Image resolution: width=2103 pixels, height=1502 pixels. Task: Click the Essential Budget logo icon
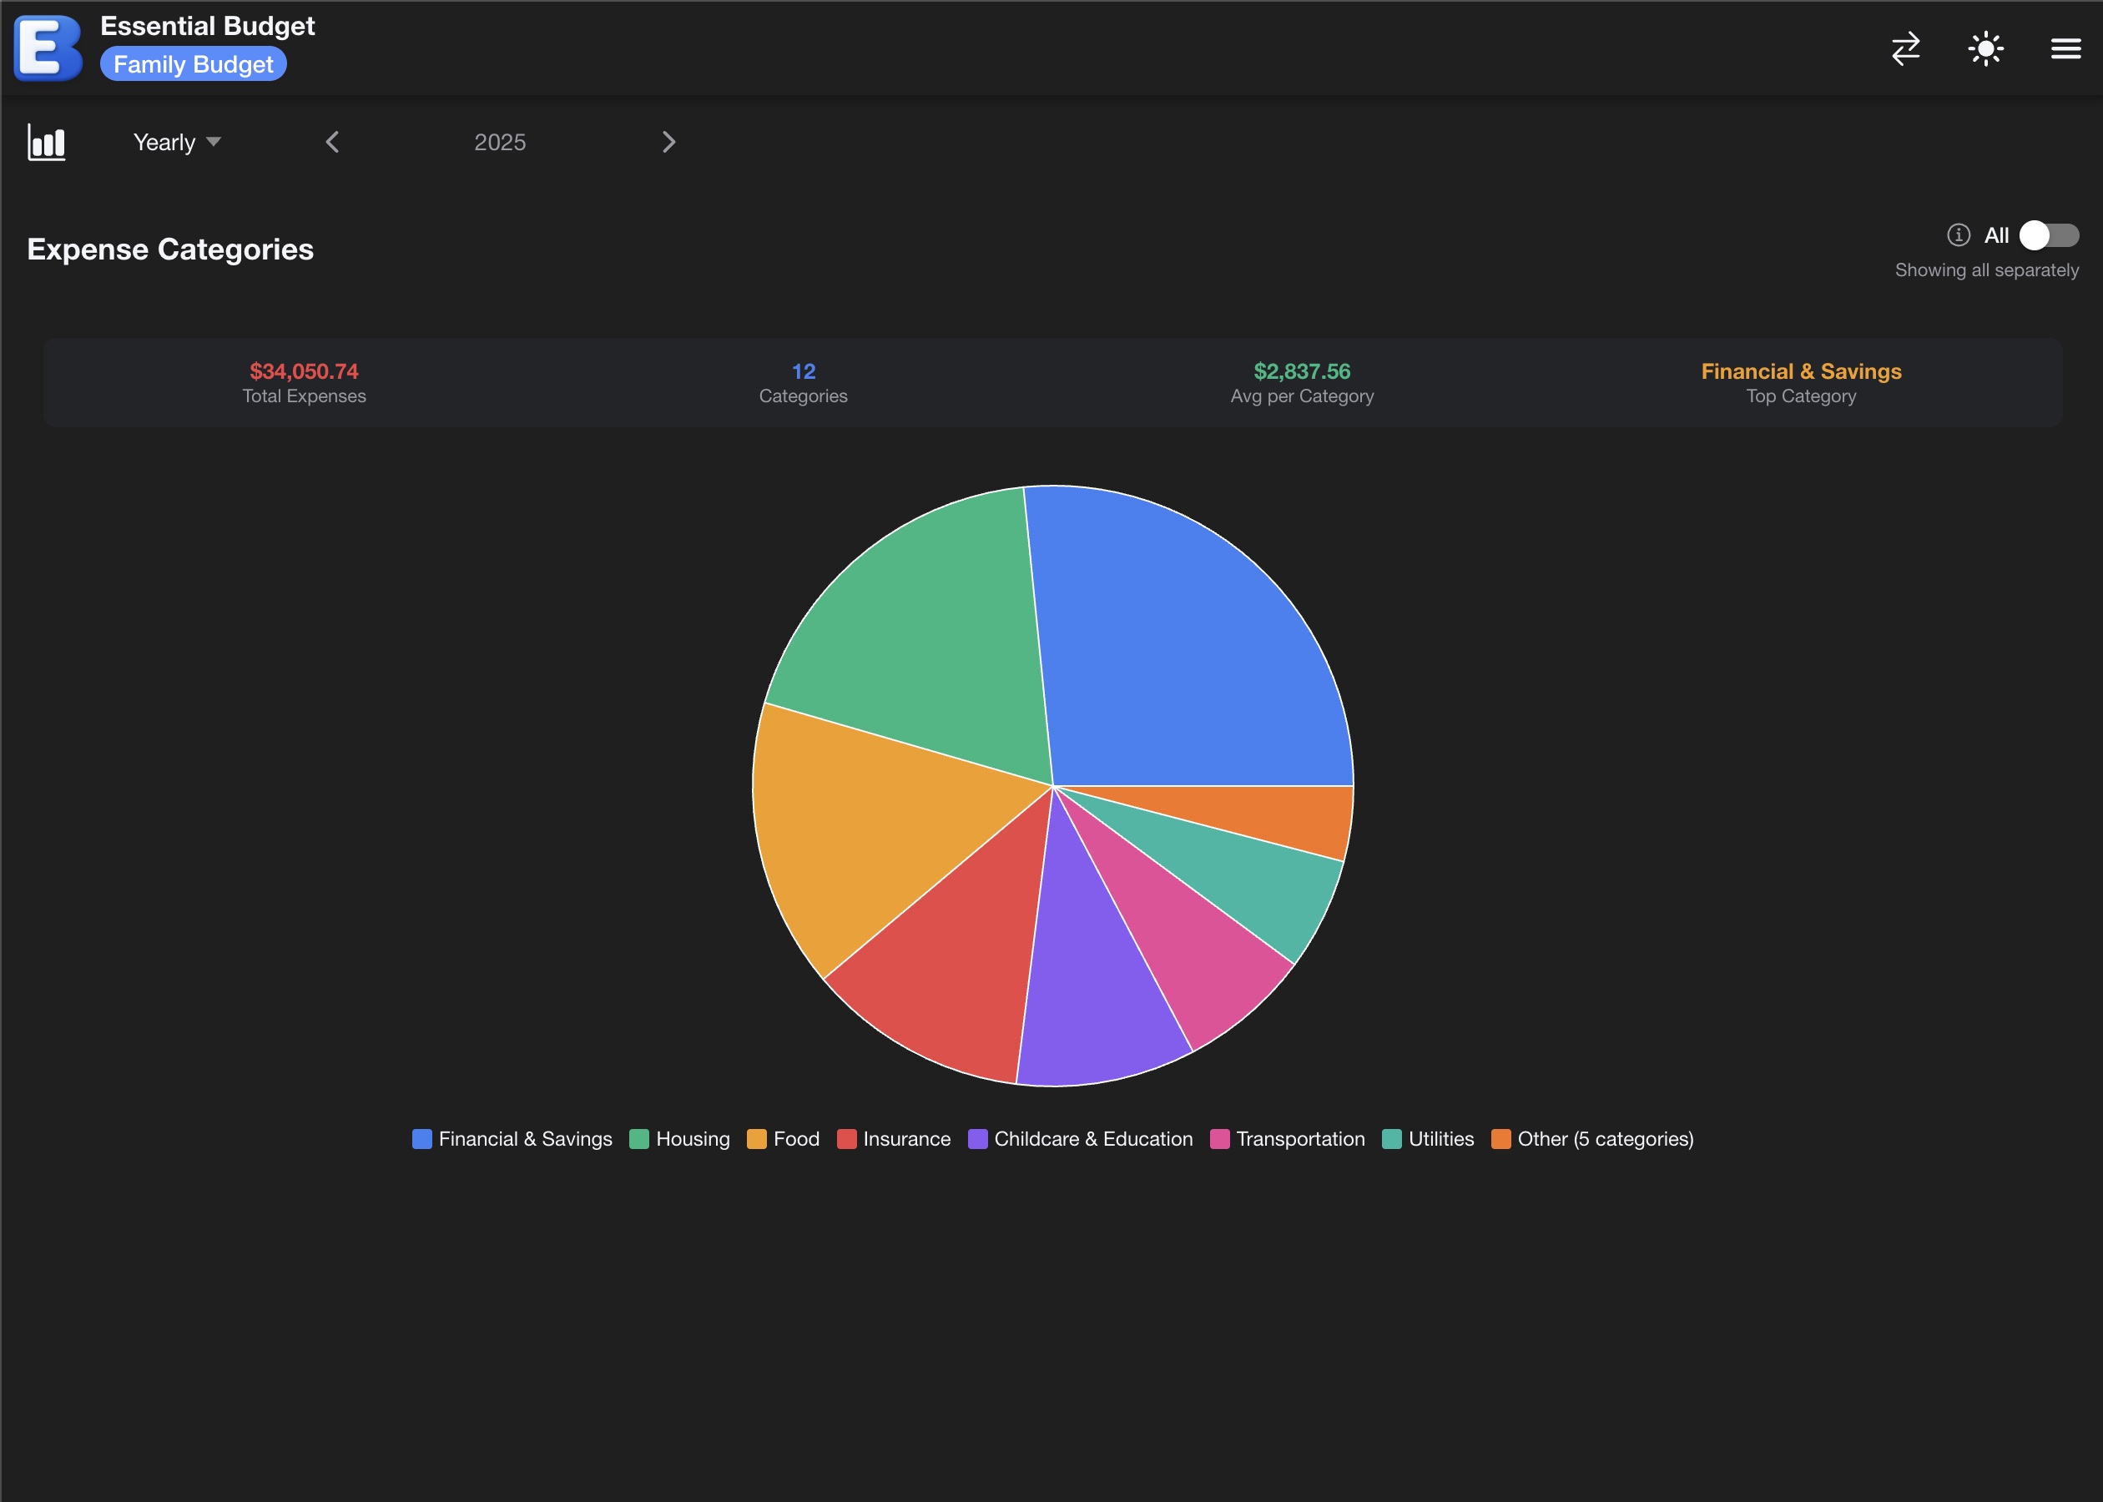coord(48,48)
